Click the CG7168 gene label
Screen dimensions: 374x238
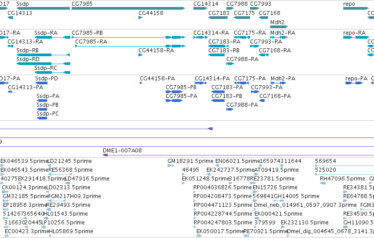point(269,13)
